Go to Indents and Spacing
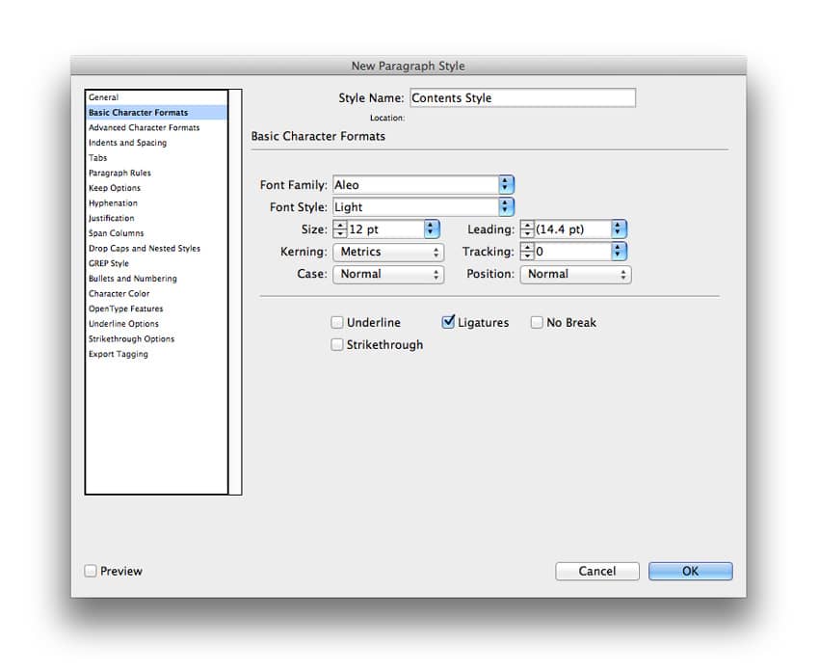Screen dimensions: 819x672 coord(156,143)
